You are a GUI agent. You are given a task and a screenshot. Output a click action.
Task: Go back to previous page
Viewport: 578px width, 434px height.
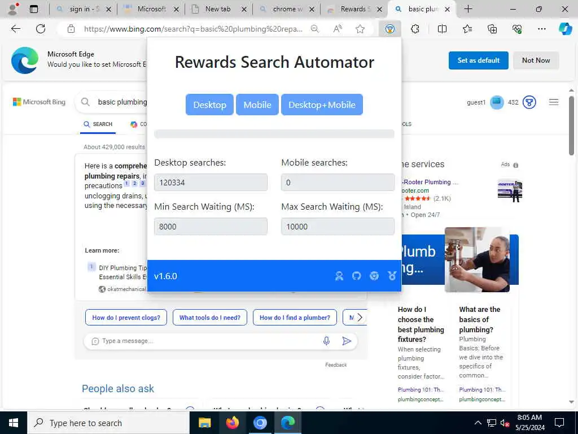(x=15, y=29)
